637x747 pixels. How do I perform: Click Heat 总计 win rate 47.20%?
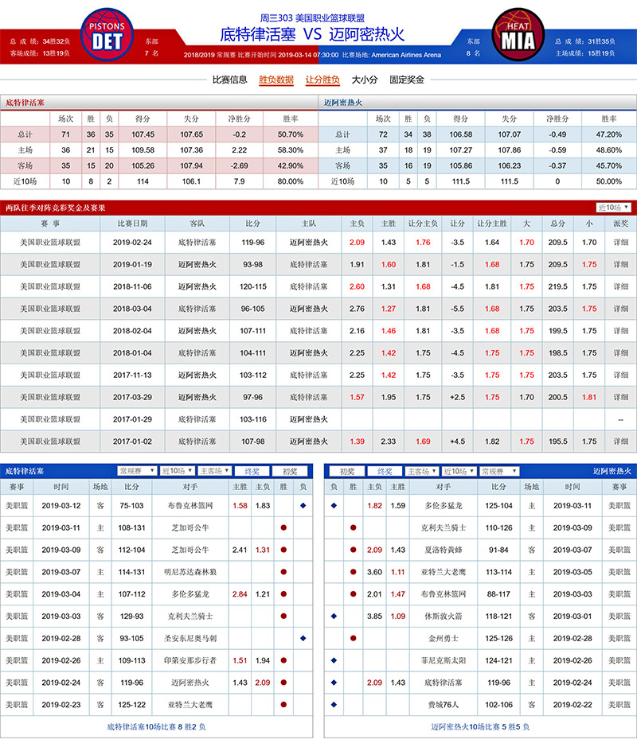[609, 134]
